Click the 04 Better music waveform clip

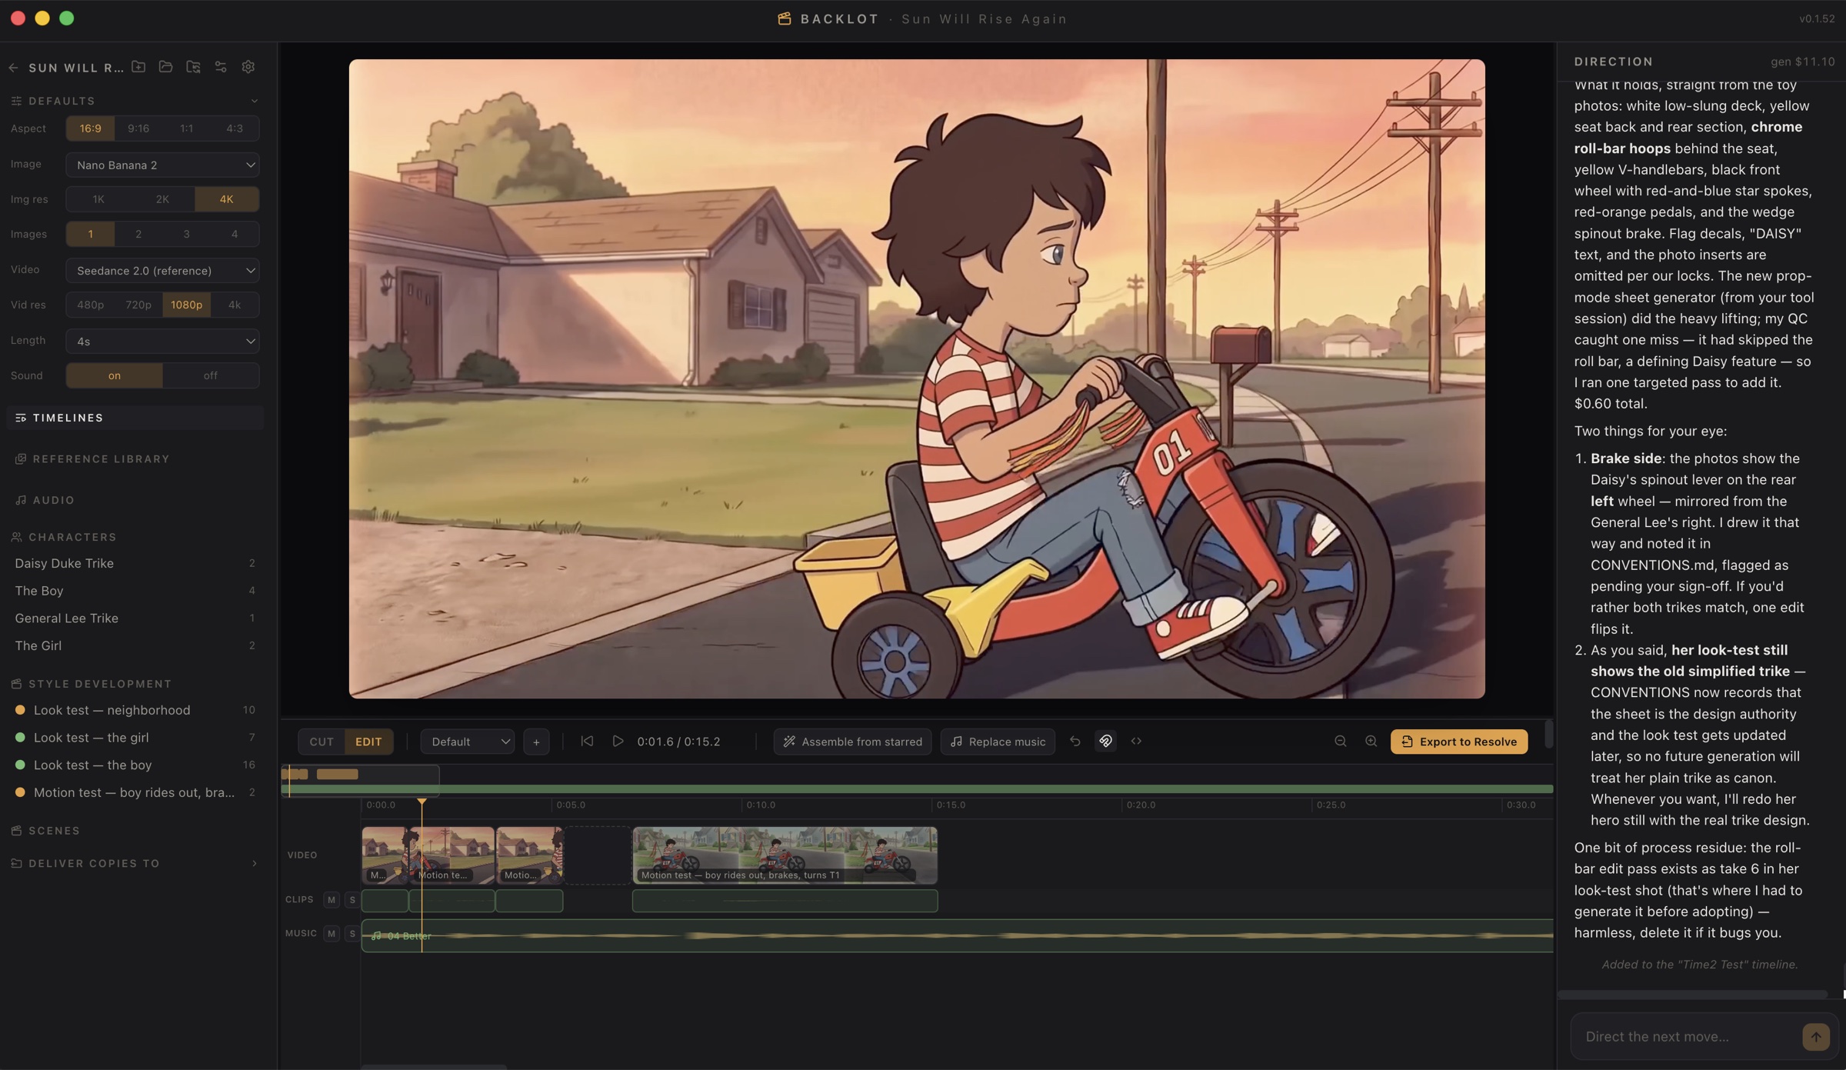(x=957, y=935)
